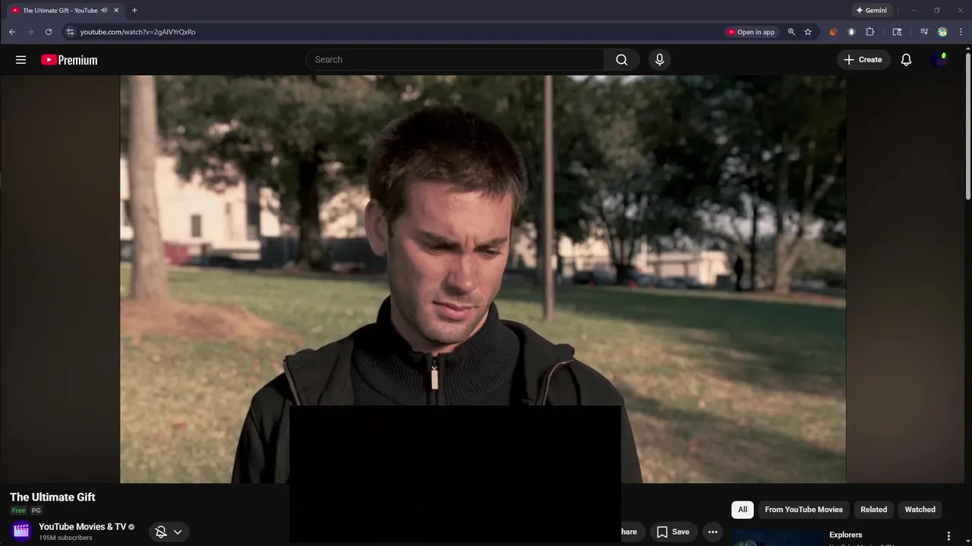The height and width of the screenshot is (546, 972).
Task: Click "The Ultimate Gift" video title
Action: pos(52,497)
